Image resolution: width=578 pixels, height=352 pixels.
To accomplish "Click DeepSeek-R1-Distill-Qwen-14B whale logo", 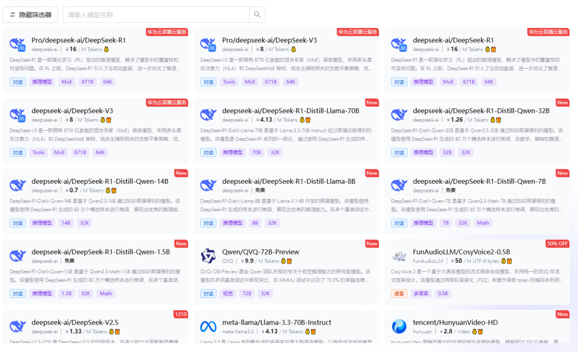I will [x=18, y=185].
